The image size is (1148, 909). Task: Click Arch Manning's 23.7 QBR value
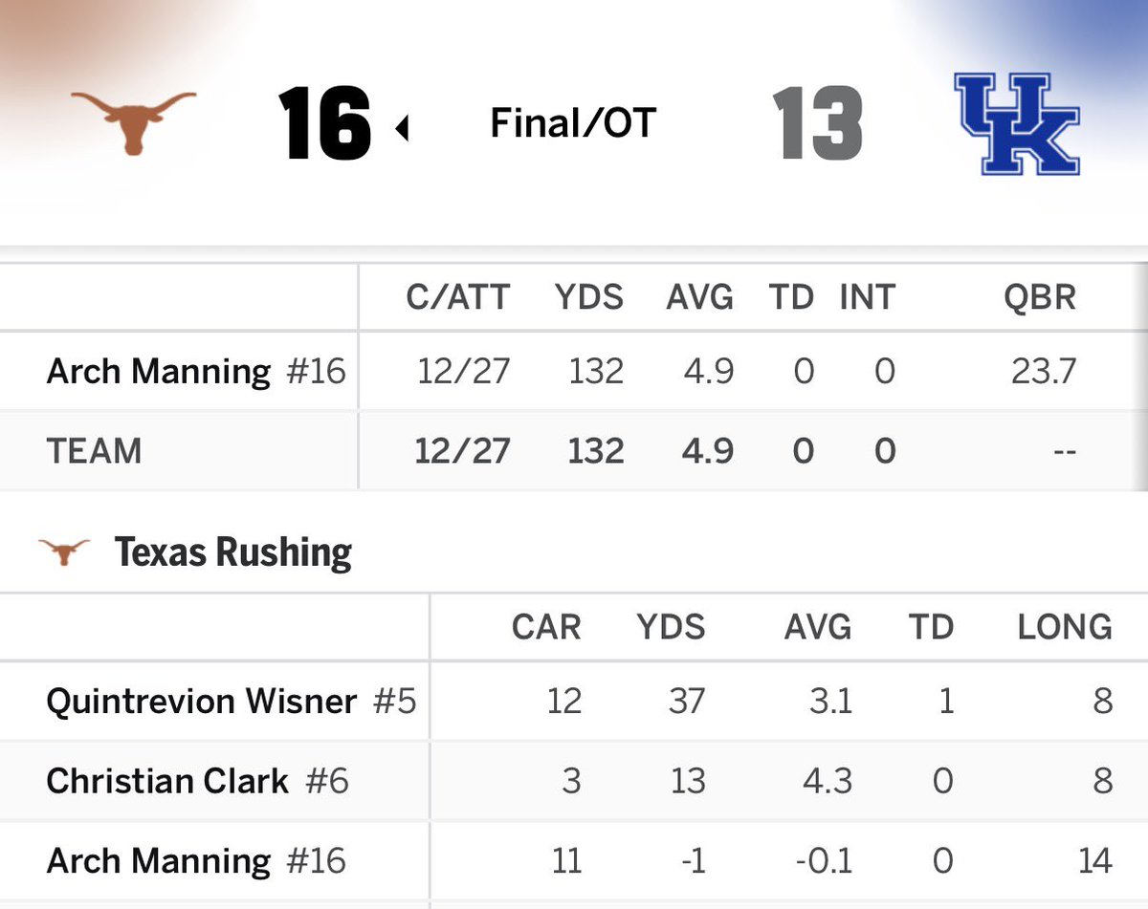tap(1044, 371)
